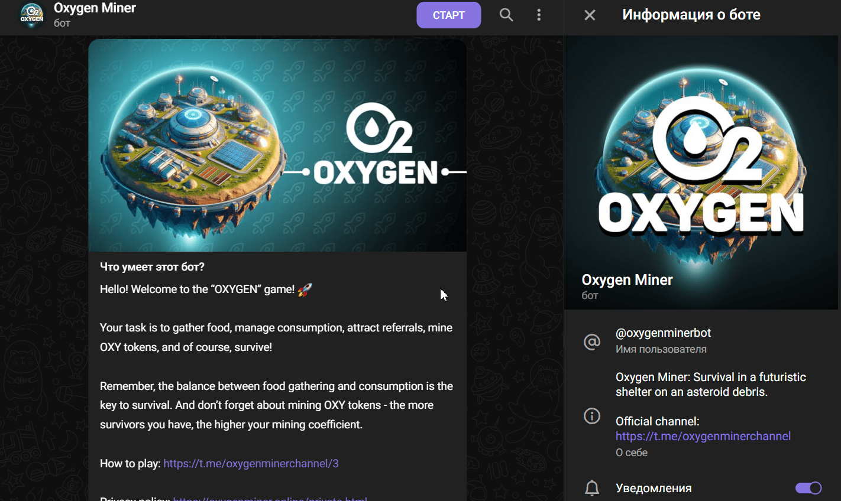Click the Уведомления label text
This screenshot has width=841, height=501.
(x=654, y=488)
